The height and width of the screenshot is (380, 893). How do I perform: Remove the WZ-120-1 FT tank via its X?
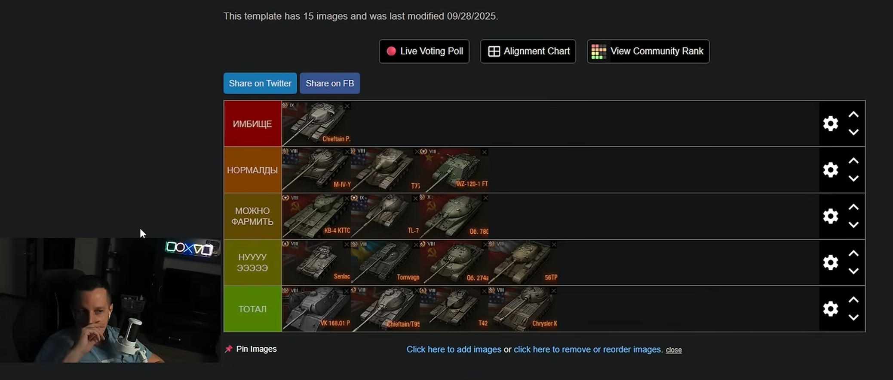tap(485, 152)
